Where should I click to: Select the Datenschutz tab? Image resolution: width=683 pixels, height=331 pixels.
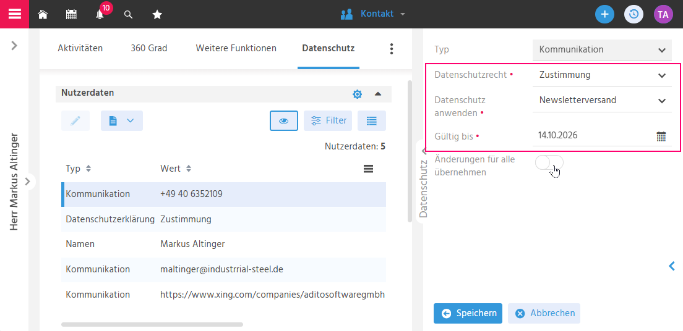329,48
